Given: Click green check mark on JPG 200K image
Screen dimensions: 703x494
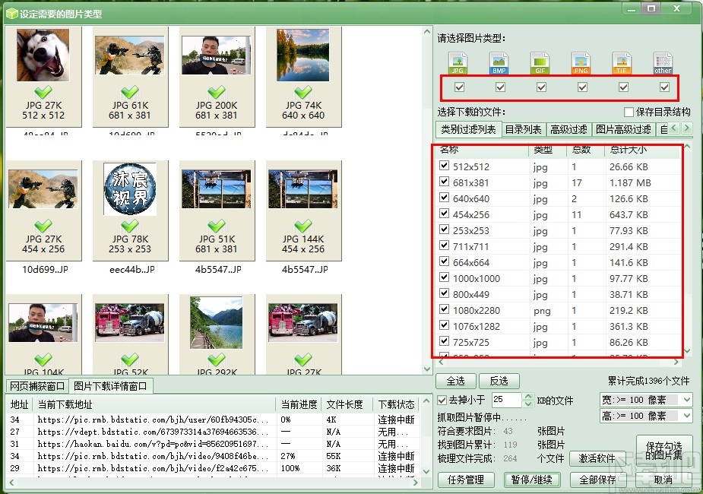Looking at the screenshot, I should pos(217,92).
